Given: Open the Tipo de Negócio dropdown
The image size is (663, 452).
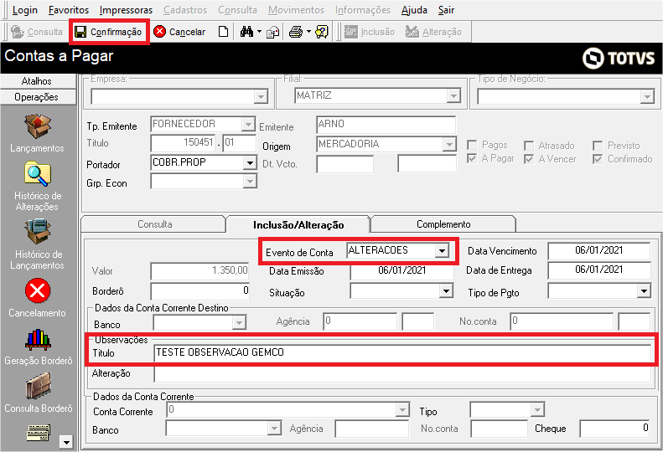Looking at the screenshot, I should pyautogui.click(x=647, y=97).
